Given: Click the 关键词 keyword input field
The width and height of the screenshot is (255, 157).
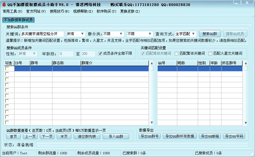Looking at the screenshot, I should 42,34.
